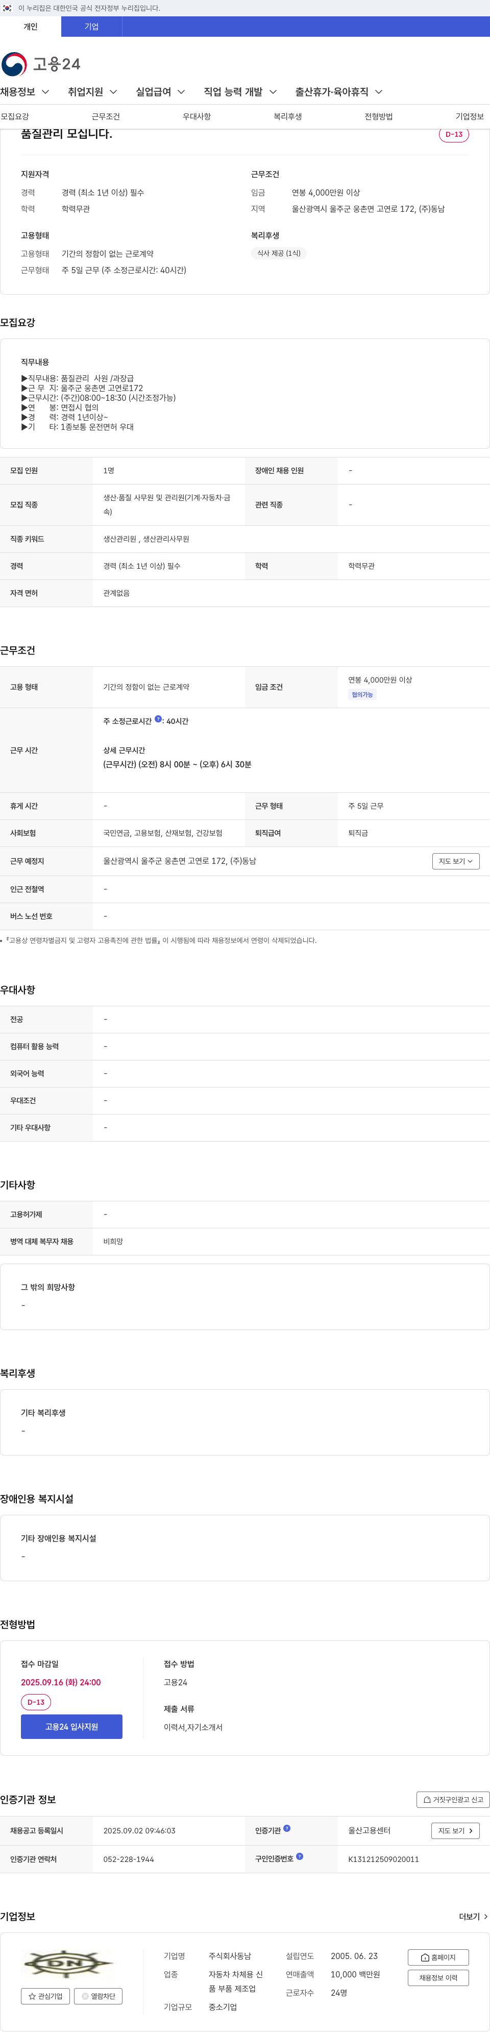Click the D-13 badge at top right
490x2032 pixels.
click(x=454, y=134)
